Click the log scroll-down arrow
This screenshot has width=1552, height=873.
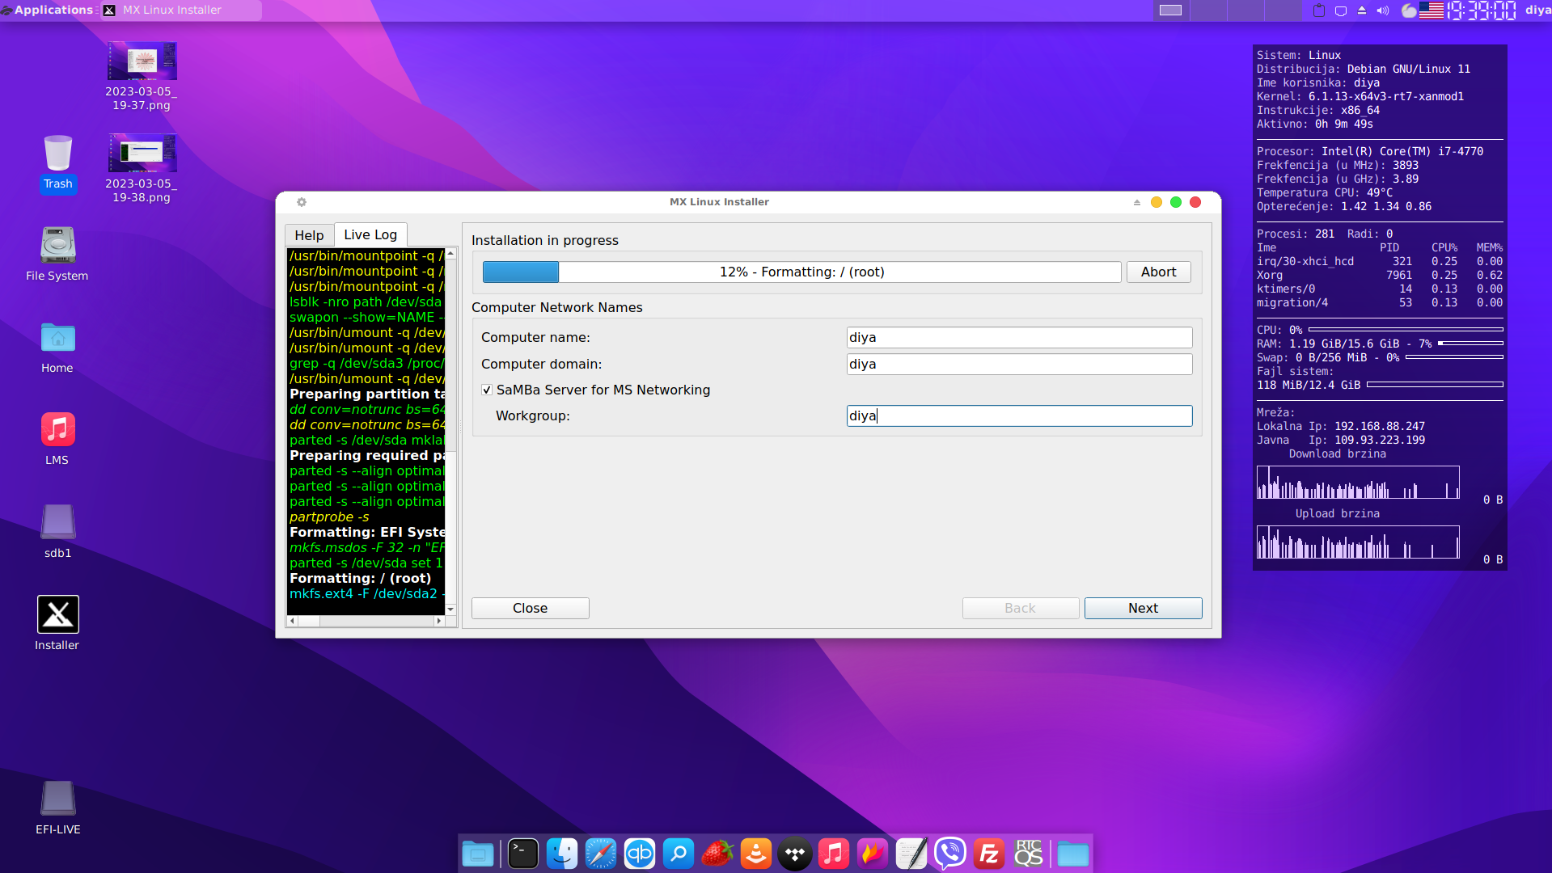tap(451, 609)
